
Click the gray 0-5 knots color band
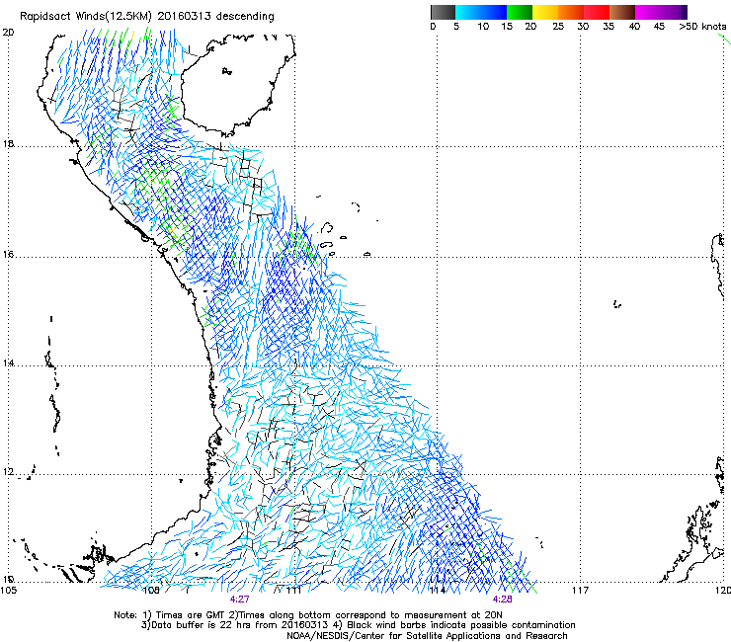pyautogui.click(x=443, y=12)
